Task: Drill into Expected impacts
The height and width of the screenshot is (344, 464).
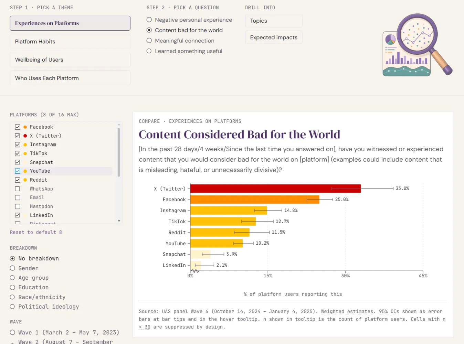Action: pyautogui.click(x=274, y=37)
